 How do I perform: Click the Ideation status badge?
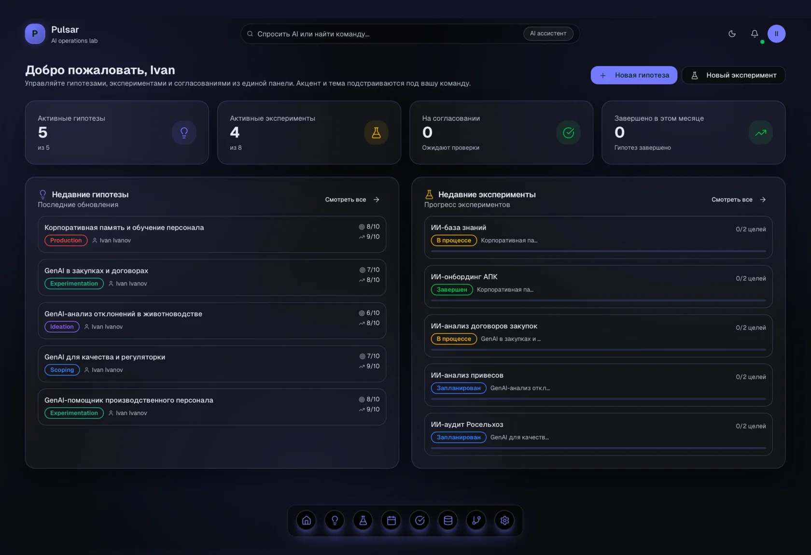pos(62,327)
